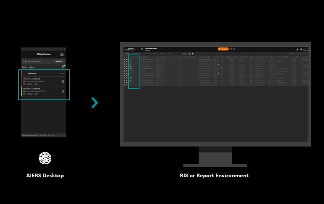This screenshot has height=204, width=324.
Task: Click the notification bell in workspace header
Action: [297, 49]
